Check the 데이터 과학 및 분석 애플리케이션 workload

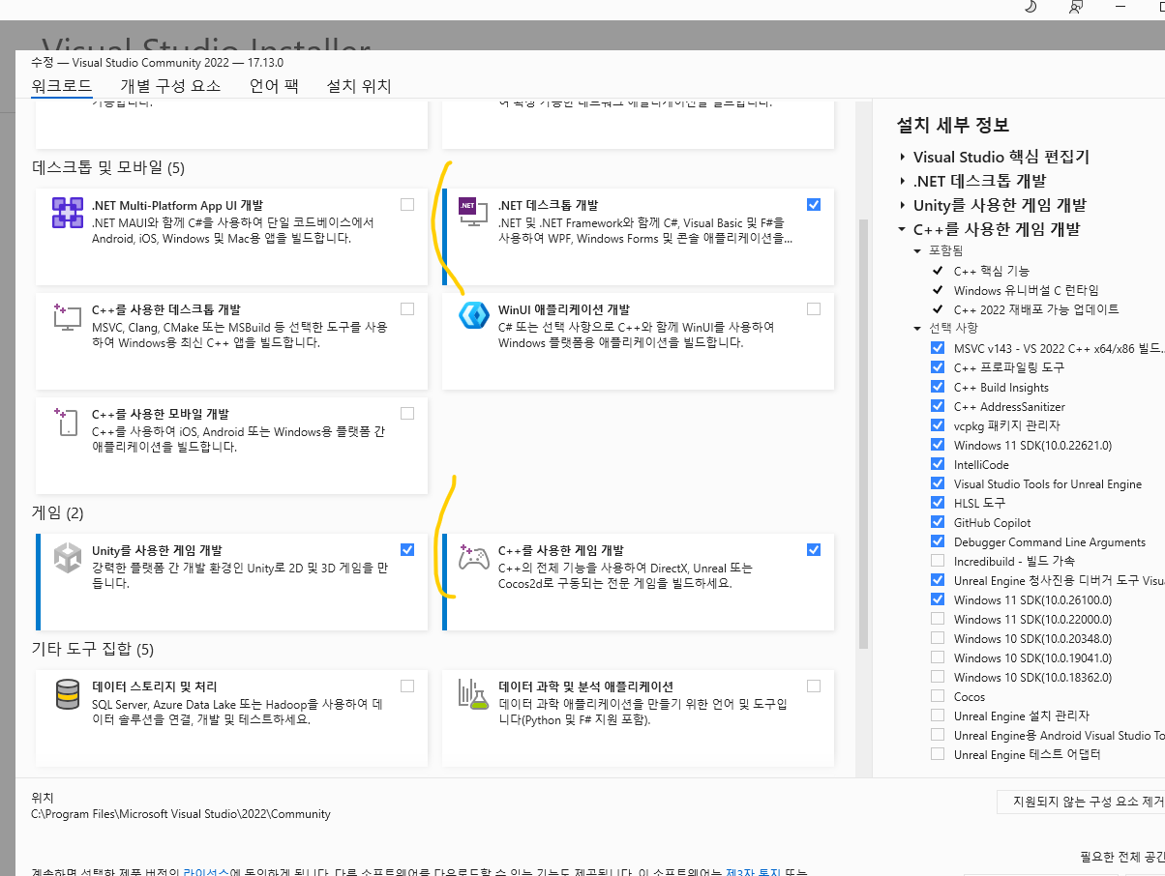tap(813, 686)
